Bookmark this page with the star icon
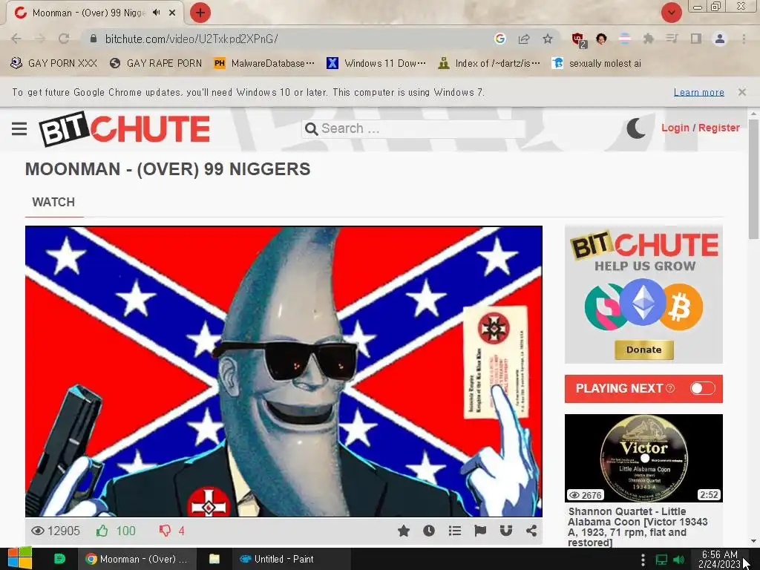The height and width of the screenshot is (570, 760). click(548, 39)
